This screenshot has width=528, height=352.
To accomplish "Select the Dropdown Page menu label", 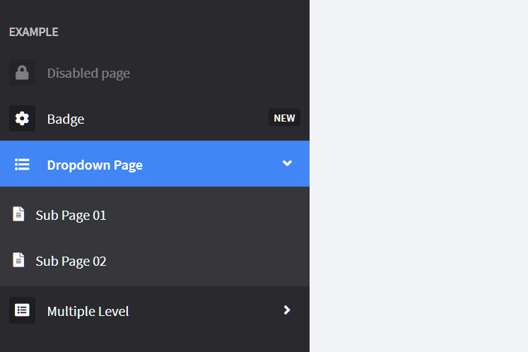I will click(x=95, y=165).
